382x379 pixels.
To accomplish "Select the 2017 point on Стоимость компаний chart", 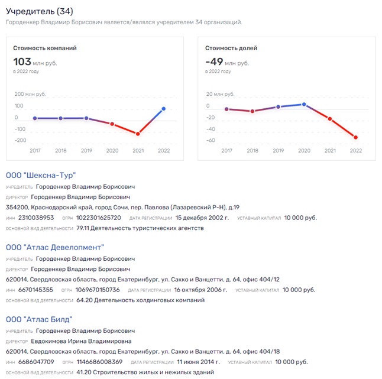I will pyautogui.click(x=35, y=118).
